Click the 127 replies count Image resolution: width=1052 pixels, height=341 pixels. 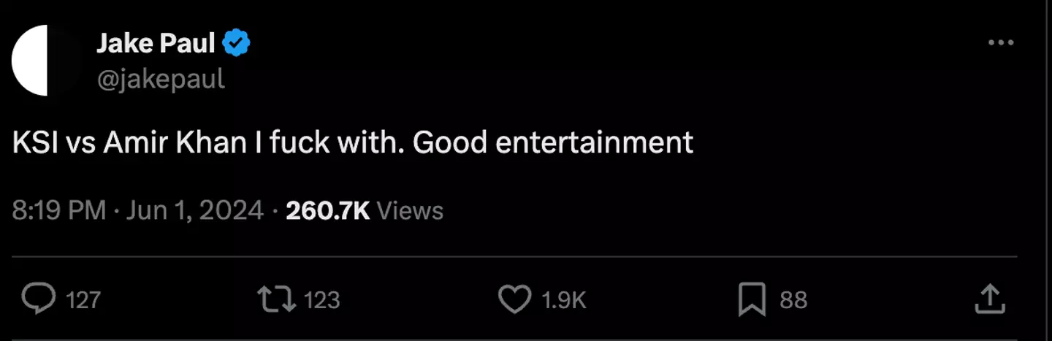[x=83, y=300]
